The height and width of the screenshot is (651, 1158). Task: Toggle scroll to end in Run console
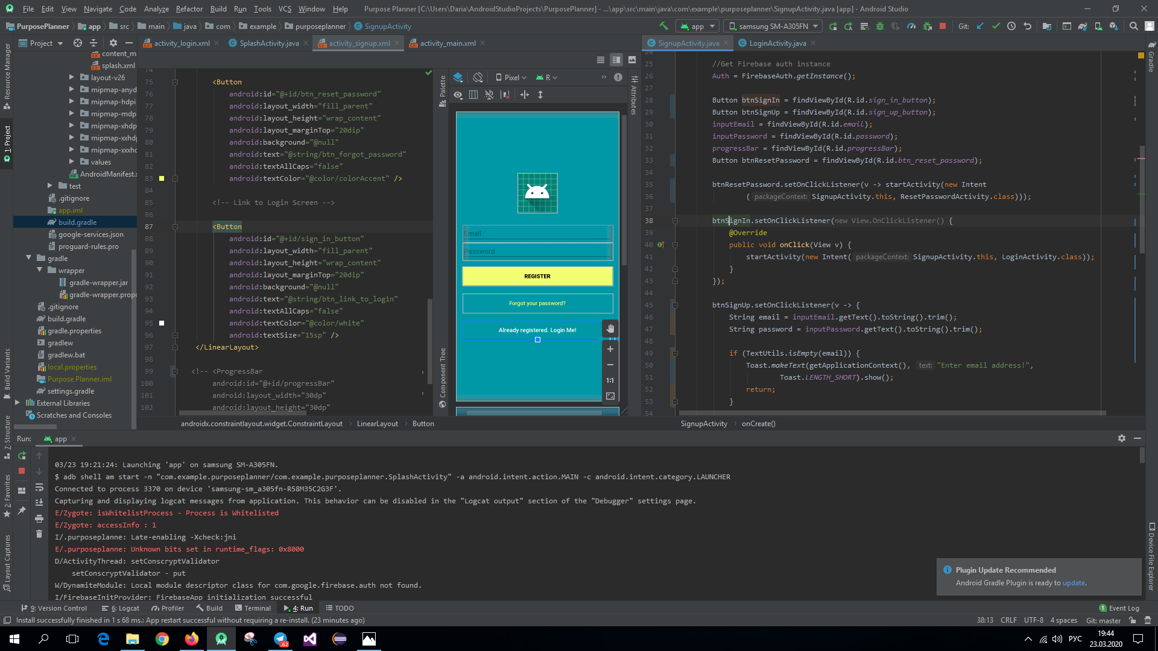(x=39, y=502)
